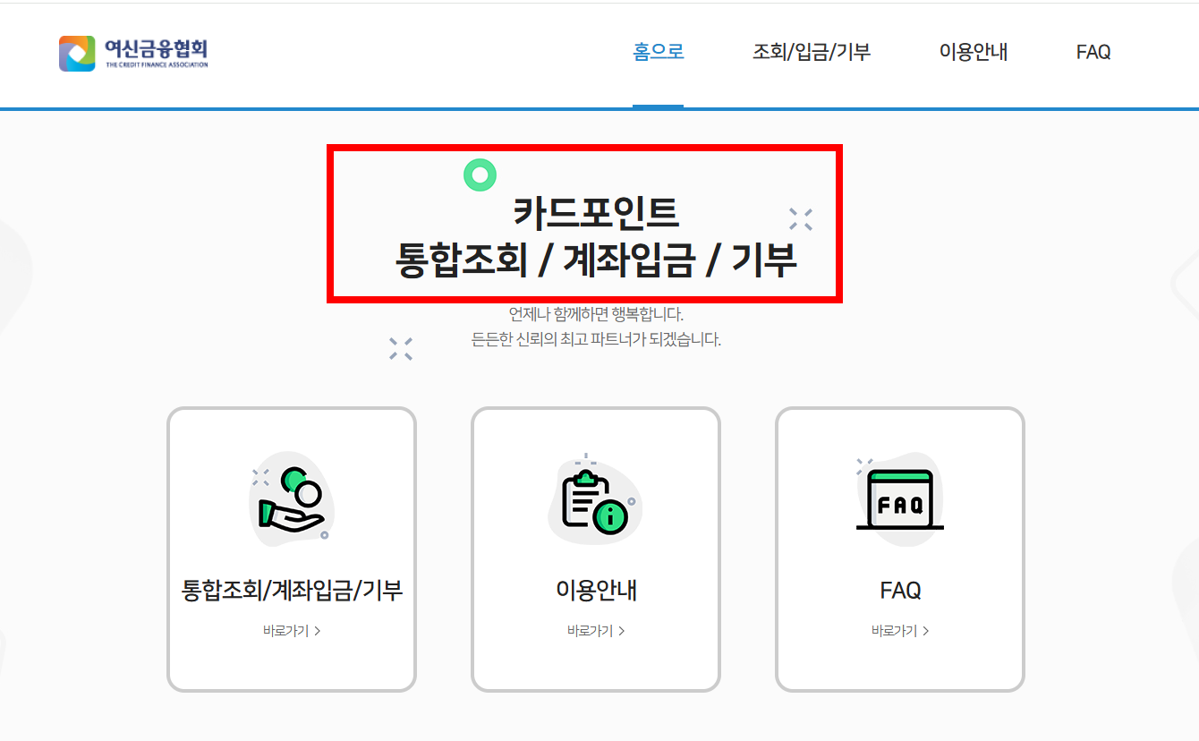Image resolution: width=1199 pixels, height=741 pixels.
Task: Open the 조회/입금/기부 menu
Action: click(812, 52)
